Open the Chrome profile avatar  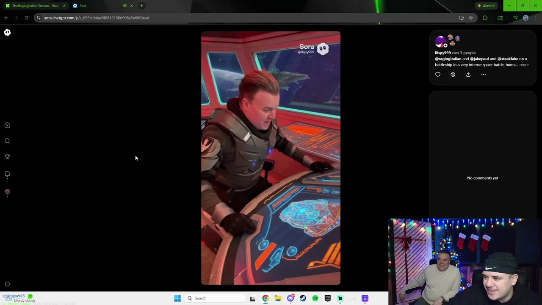tap(525, 18)
